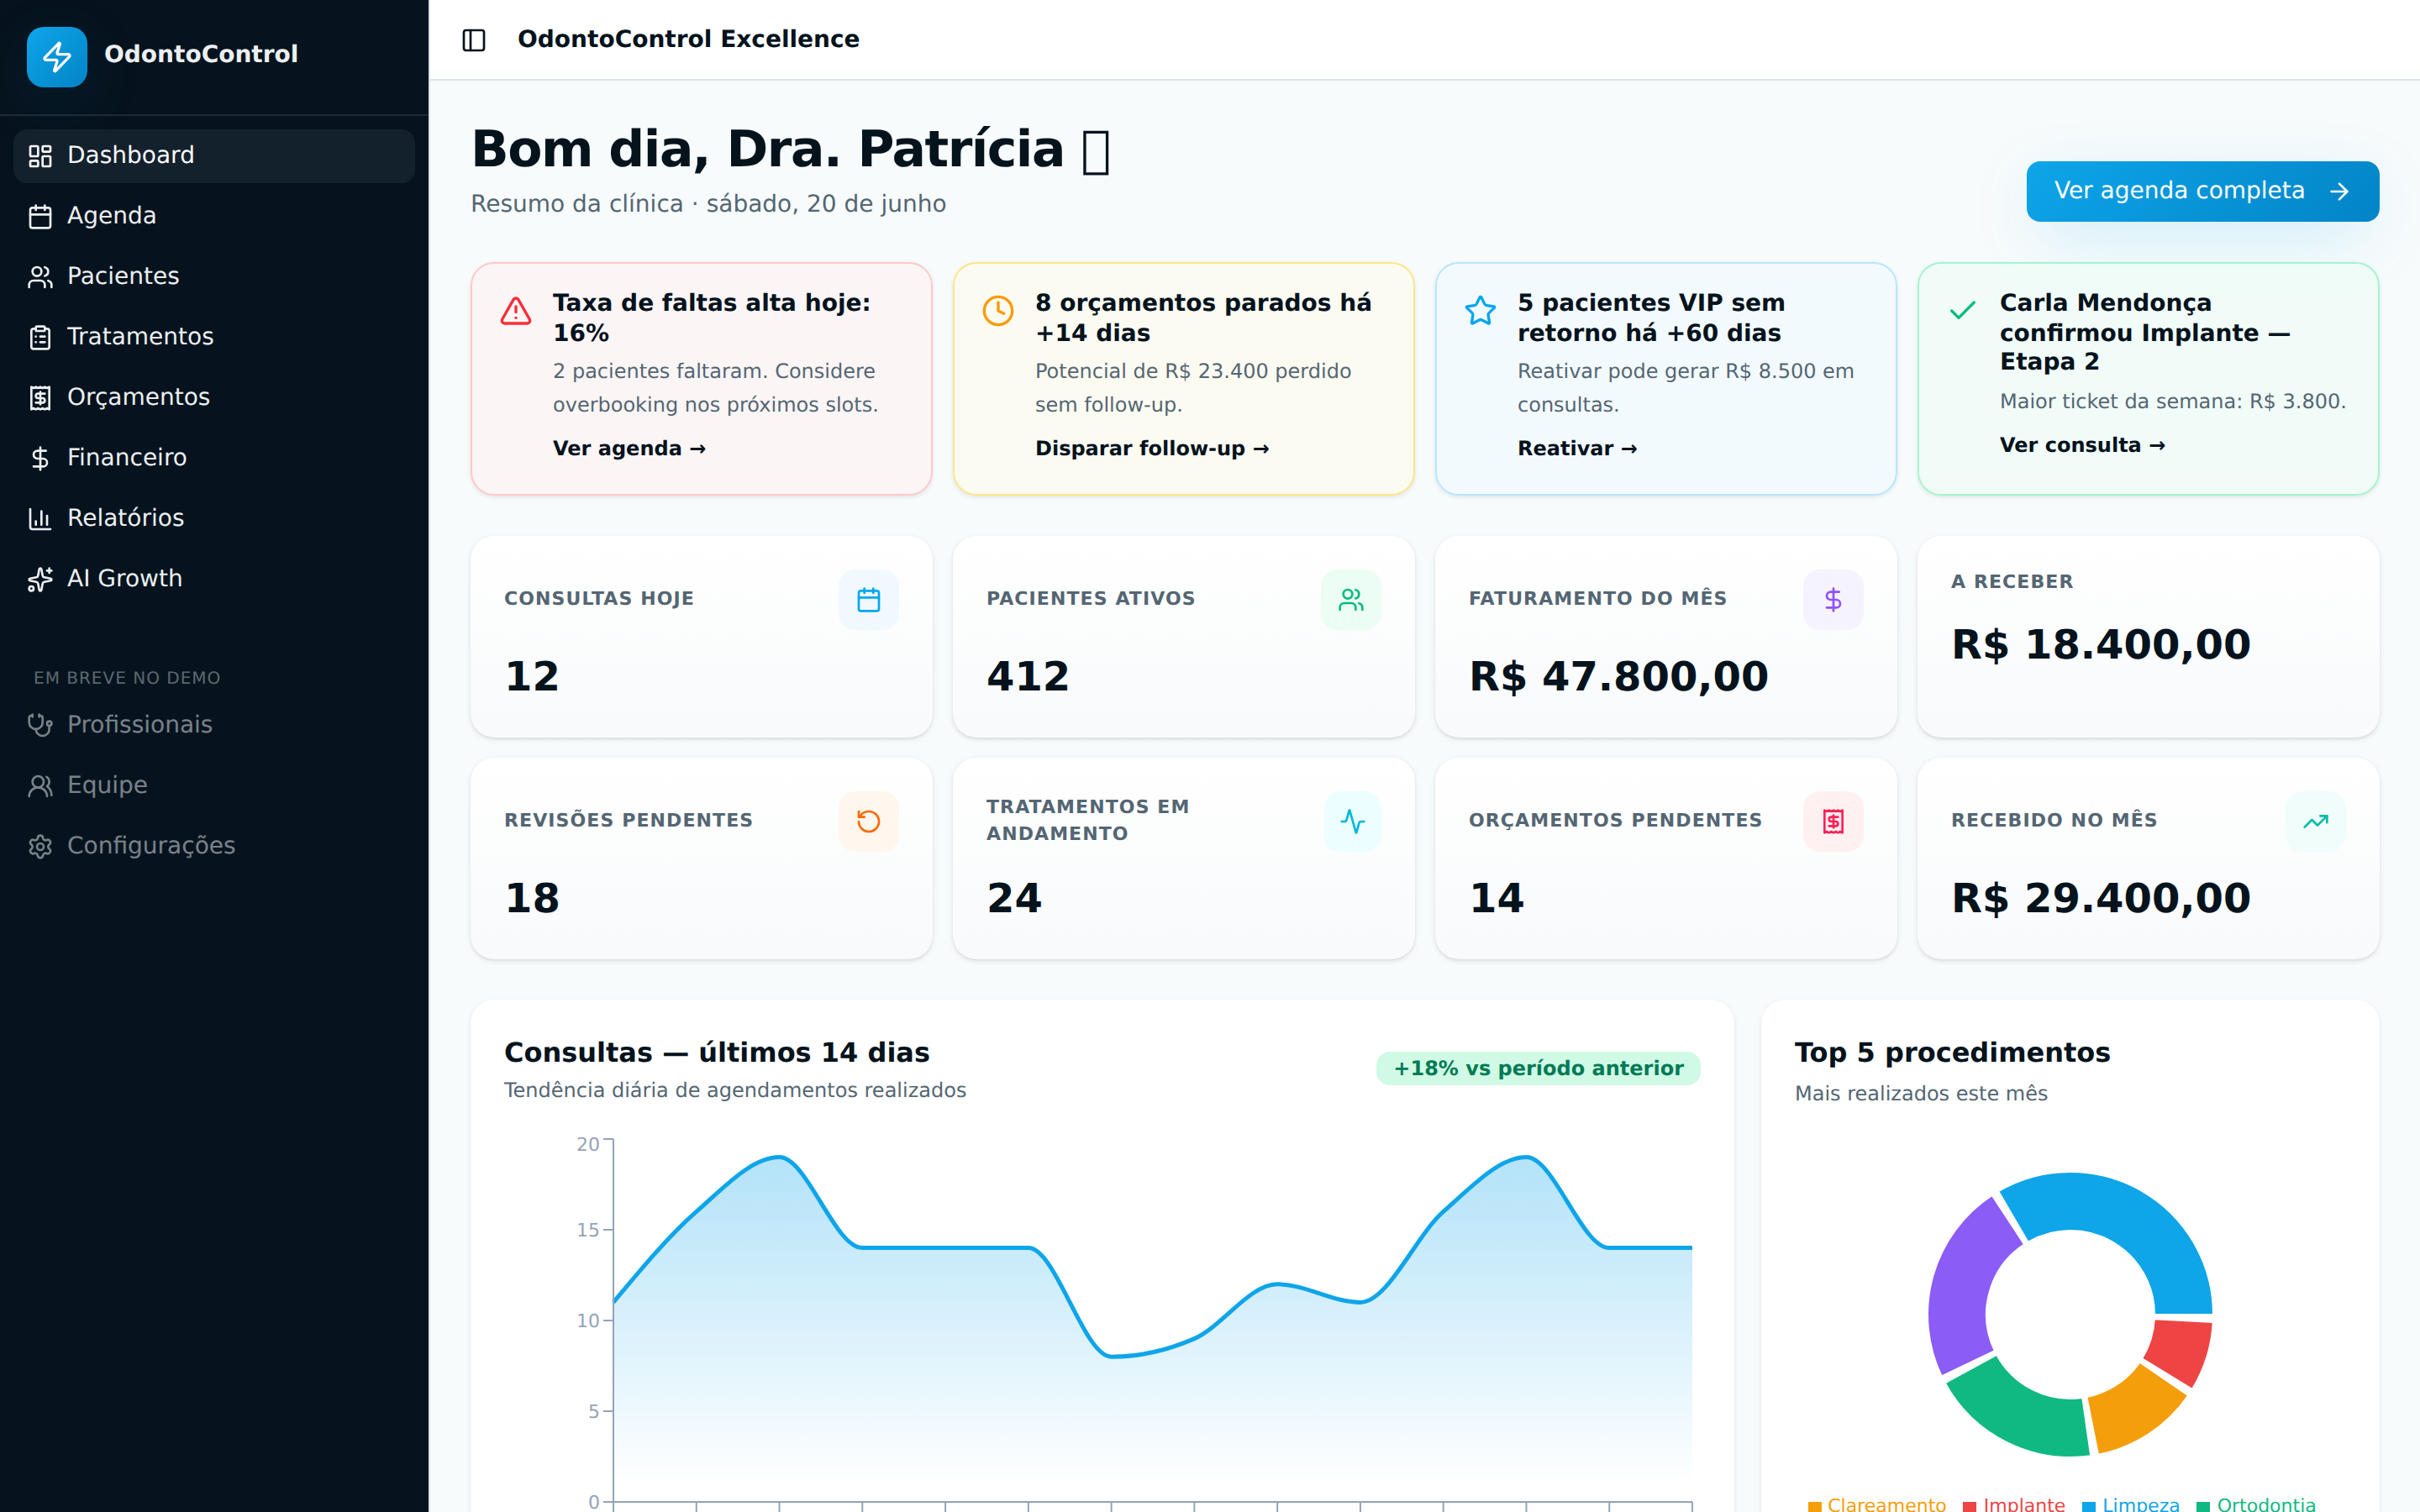This screenshot has height=1512, width=2420.
Task: Click the Equipe users icon
Action: point(40,786)
